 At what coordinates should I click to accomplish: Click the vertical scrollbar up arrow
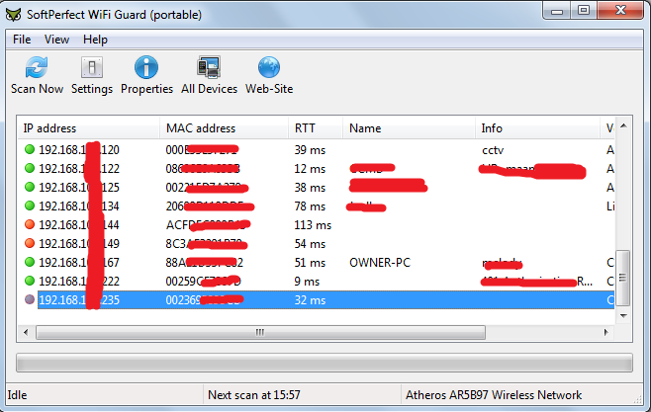[x=623, y=125]
